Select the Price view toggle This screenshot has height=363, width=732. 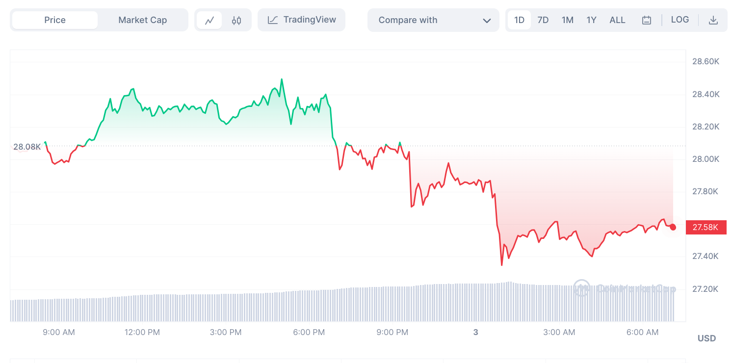pos(55,20)
